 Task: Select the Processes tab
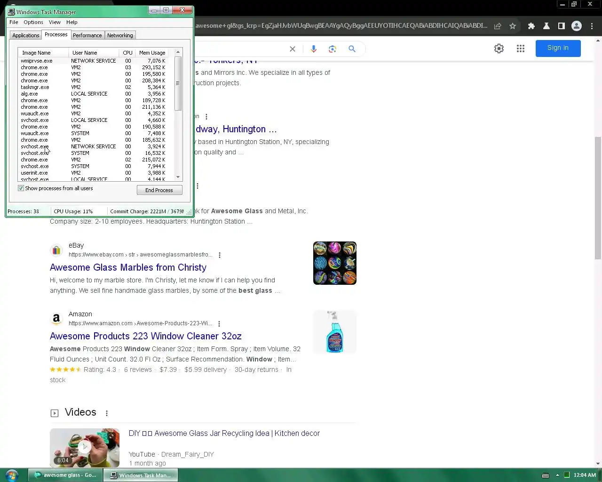(56, 35)
